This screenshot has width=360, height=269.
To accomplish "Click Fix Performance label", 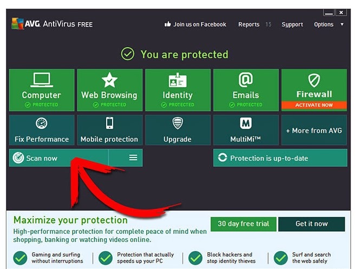I will click(42, 139).
